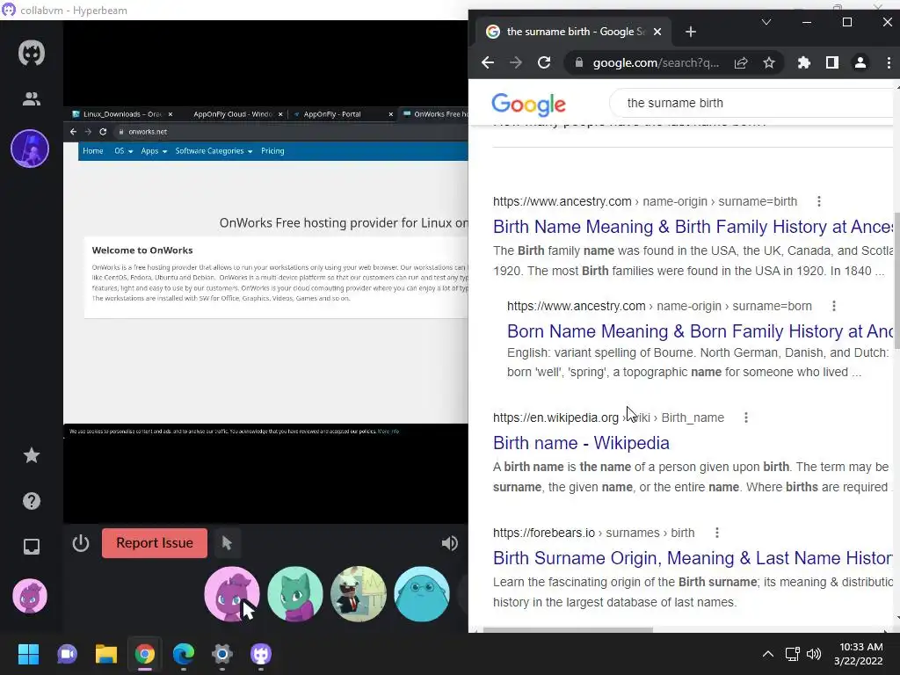Close the 'the surname birth' Chrome tab

click(x=657, y=32)
